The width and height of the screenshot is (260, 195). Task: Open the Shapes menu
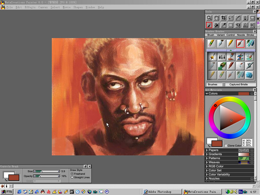coord(78,7)
